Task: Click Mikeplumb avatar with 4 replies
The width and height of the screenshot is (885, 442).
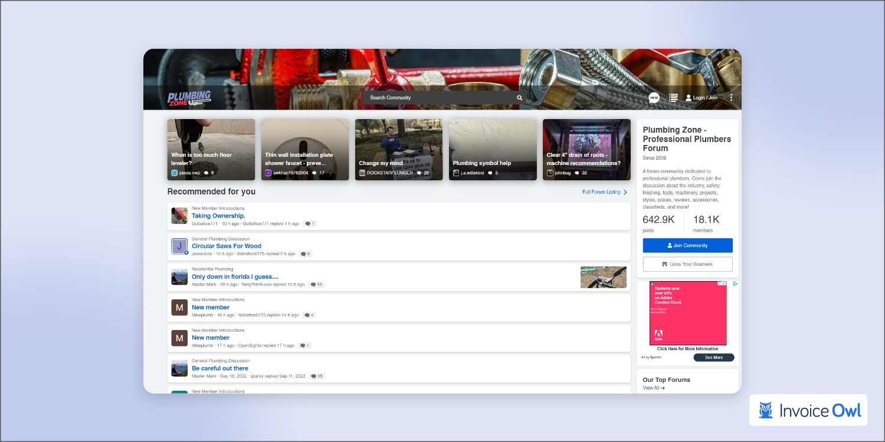Action: point(179,308)
